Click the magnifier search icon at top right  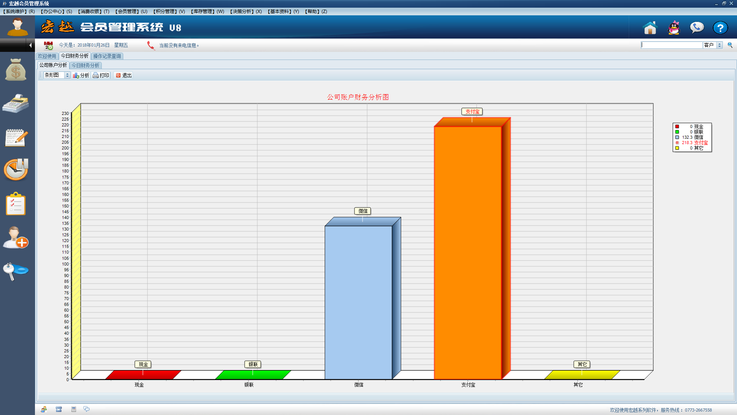click(x=730, y=45)
